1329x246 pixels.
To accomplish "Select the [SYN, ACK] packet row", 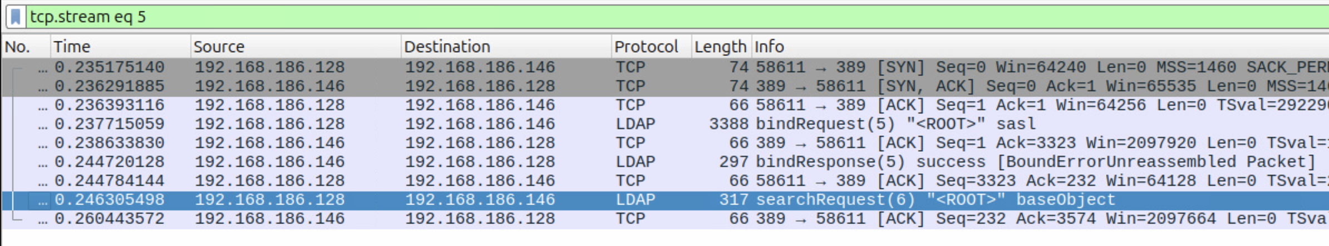I will 557,86.
